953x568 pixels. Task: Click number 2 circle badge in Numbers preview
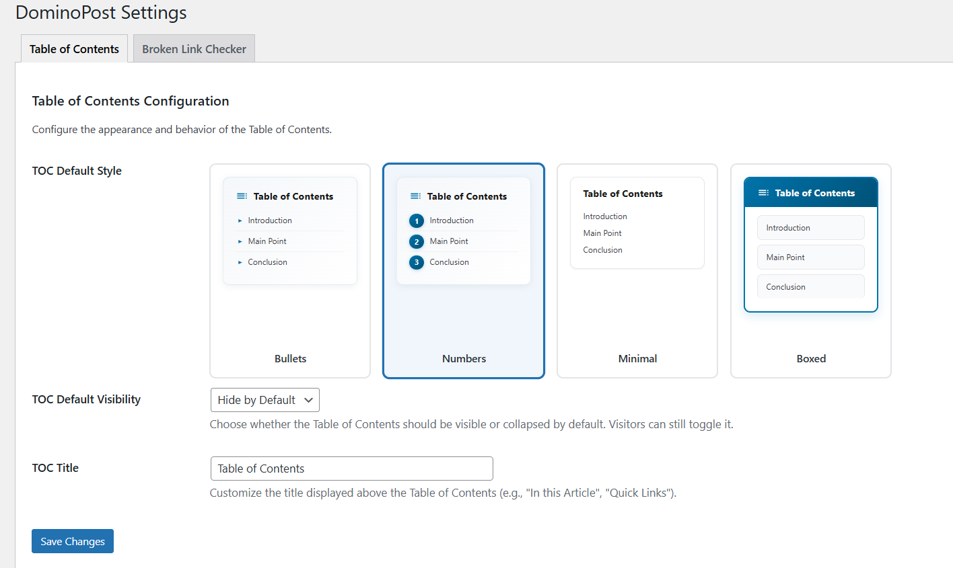(x=417, y=241)
